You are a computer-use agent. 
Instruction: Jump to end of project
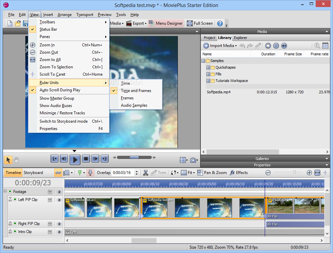(x=105, y=159)
